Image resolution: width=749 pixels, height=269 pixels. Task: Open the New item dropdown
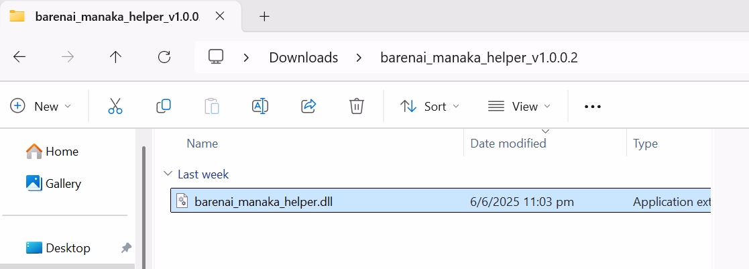(x=41, y=106)
